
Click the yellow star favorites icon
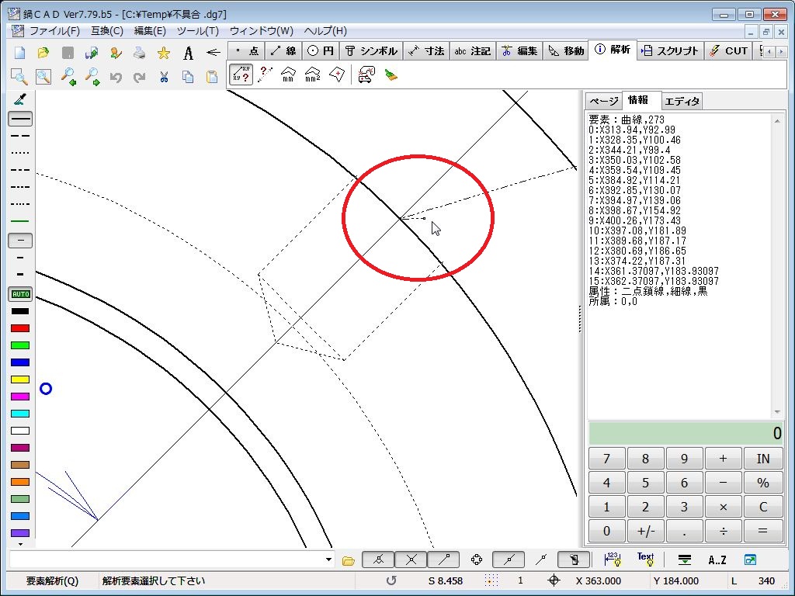coord(163,53)
